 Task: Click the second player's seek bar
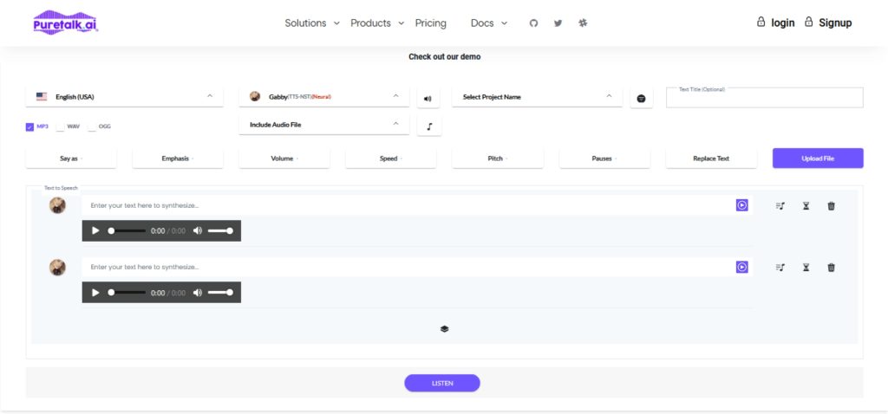tap(127, 293)
